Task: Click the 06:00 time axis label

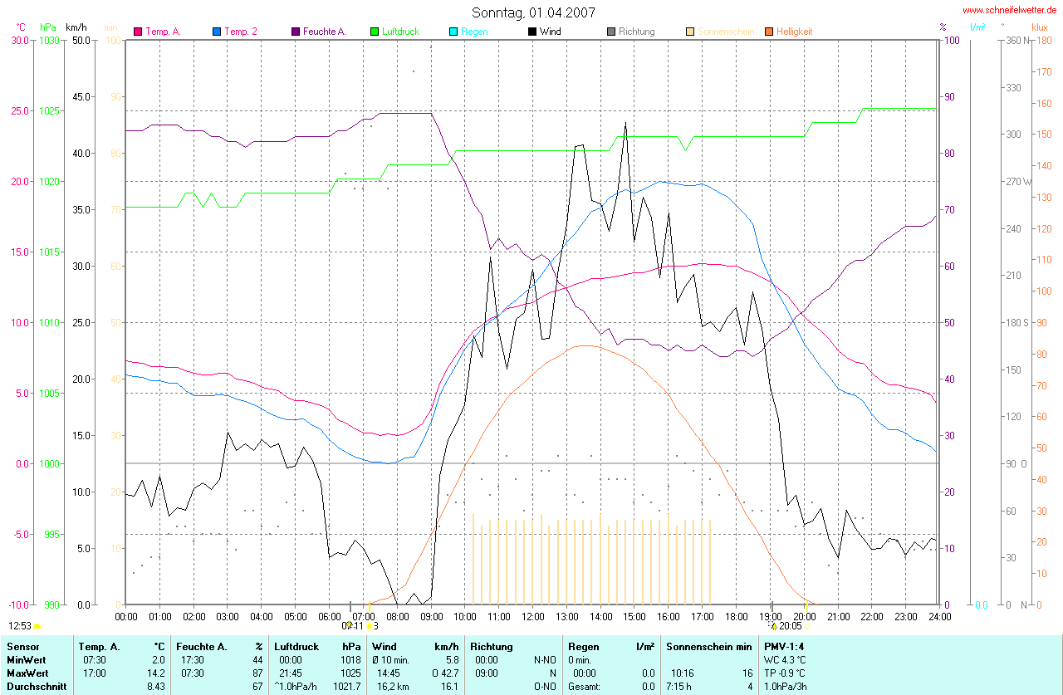Action: click(x=329, y=616)
